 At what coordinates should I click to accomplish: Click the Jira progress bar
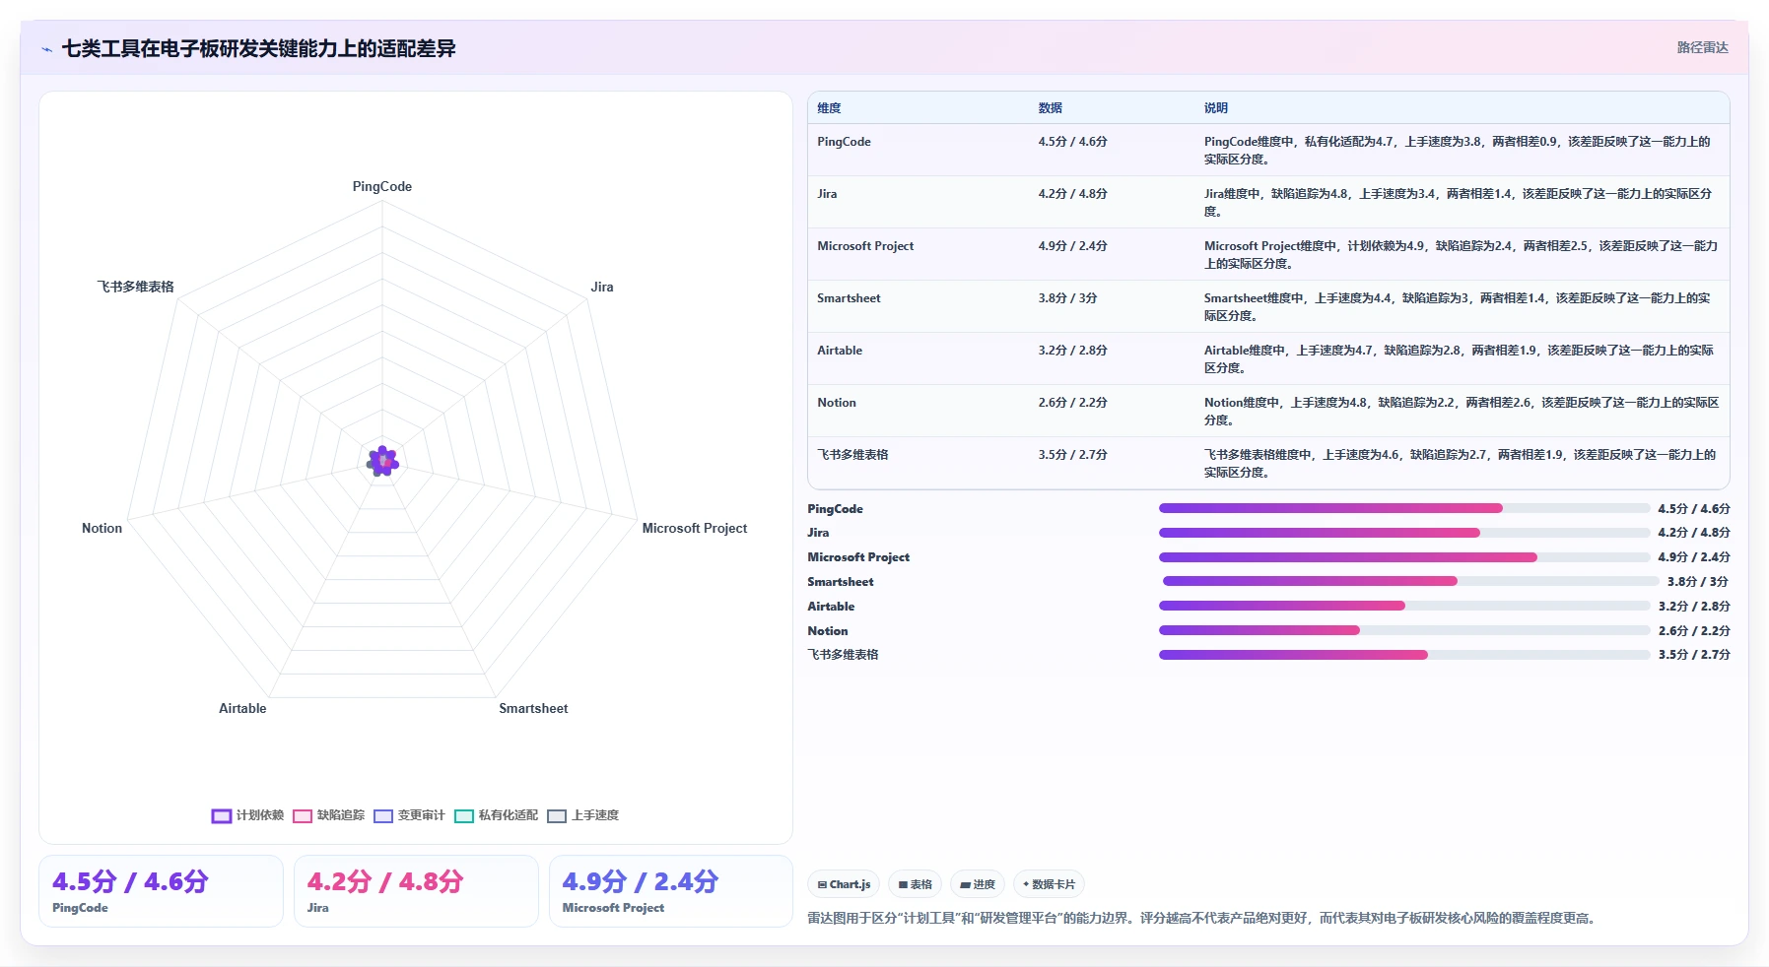point(1404,533)
